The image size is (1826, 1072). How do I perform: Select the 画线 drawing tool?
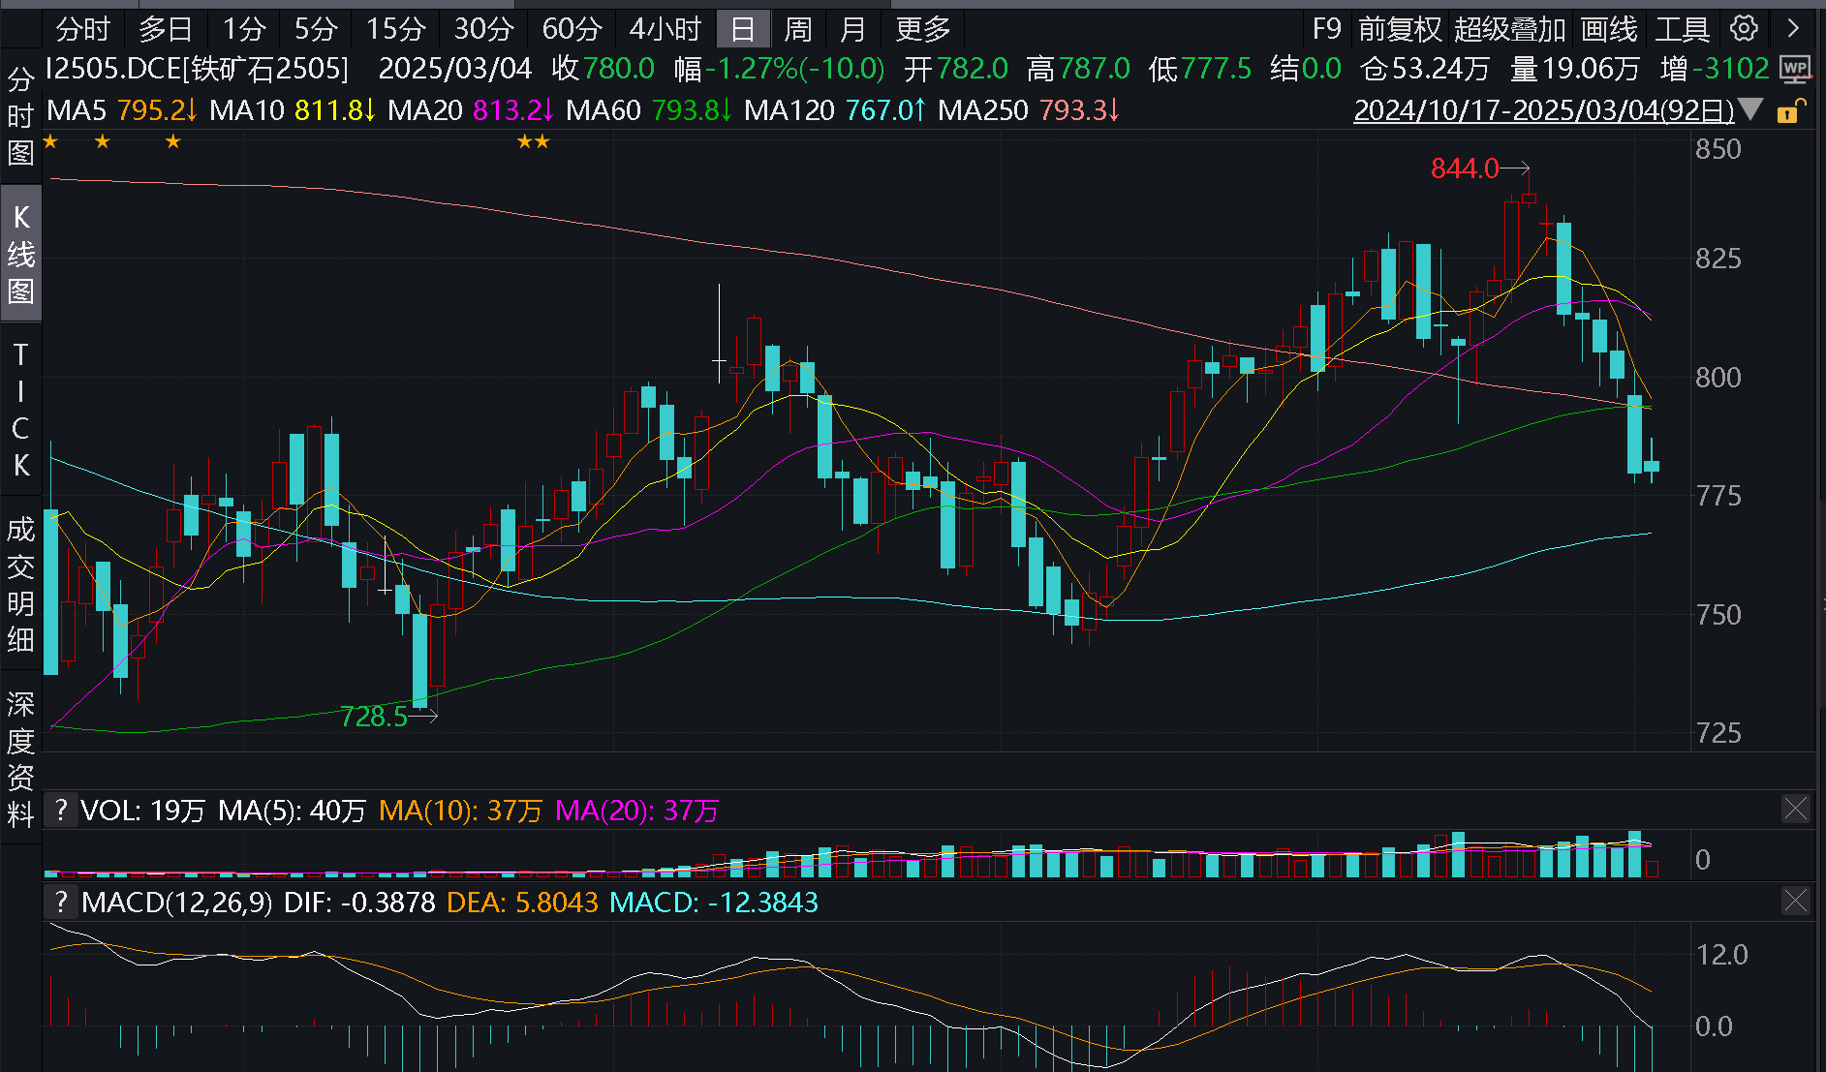1608,29
